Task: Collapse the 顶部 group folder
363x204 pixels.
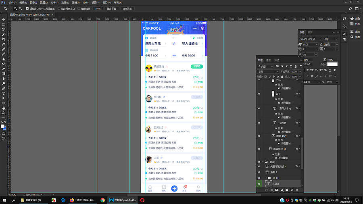Action: [x=263, y=162]
